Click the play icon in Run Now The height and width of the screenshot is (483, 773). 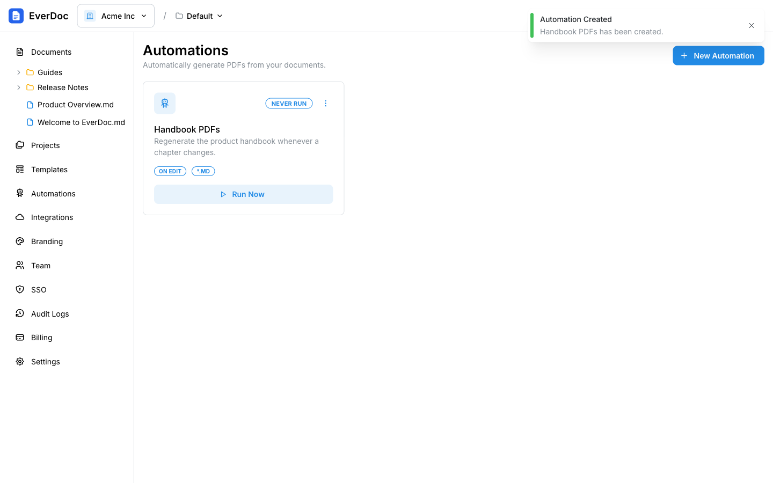point(223,194)
